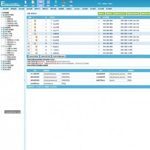Click the 修改栏目顺序 button below the table
The image size is (150, 150).
(34, 56)
